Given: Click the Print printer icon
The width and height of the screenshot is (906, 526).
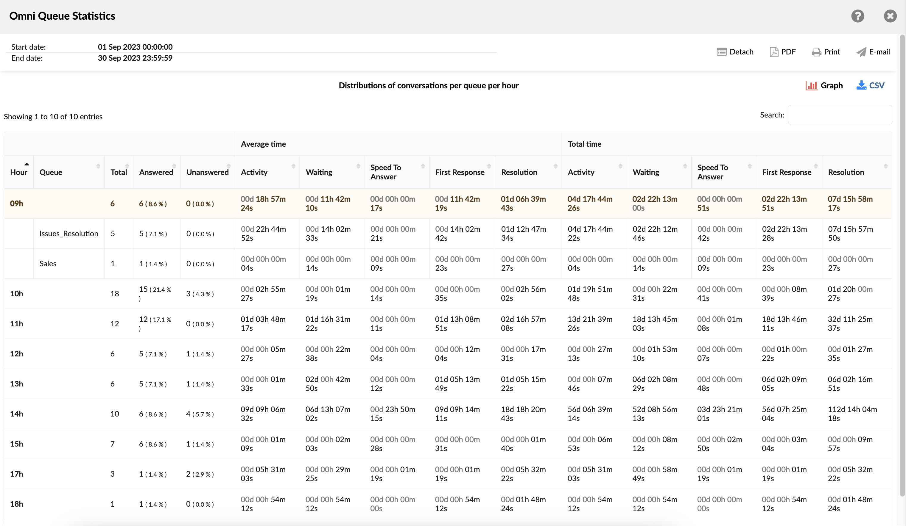Looking at the screenshot, I should click(x=816, y=52).
